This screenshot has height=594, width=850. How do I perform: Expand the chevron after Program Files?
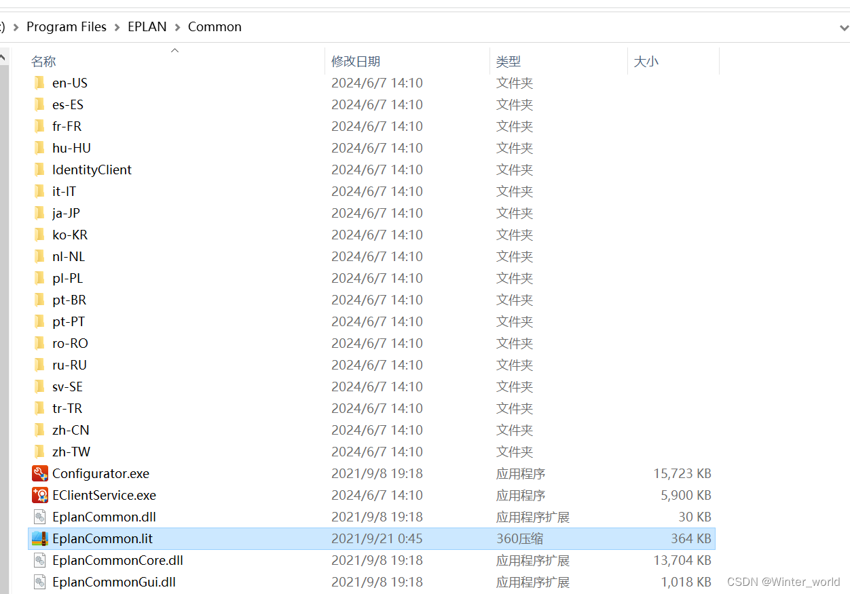[x=117, y=27]
